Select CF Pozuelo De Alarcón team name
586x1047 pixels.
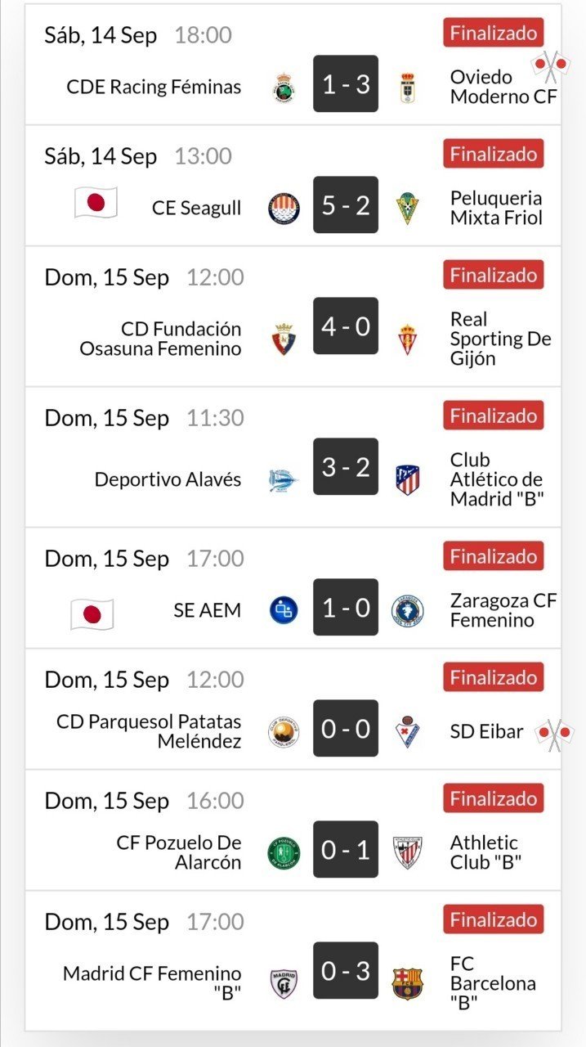tap(179, 852)
